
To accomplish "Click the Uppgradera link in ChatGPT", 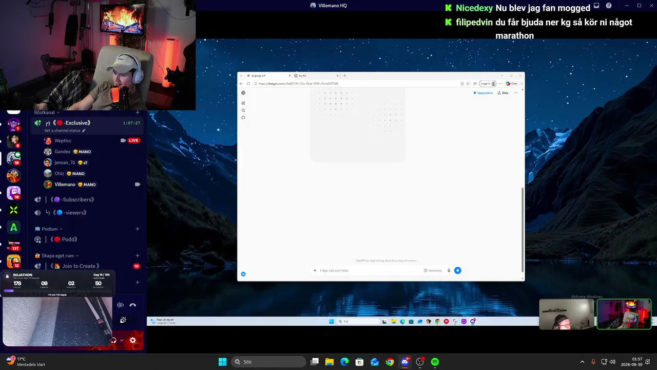I will pyautogui.click(x=483, y=93).
